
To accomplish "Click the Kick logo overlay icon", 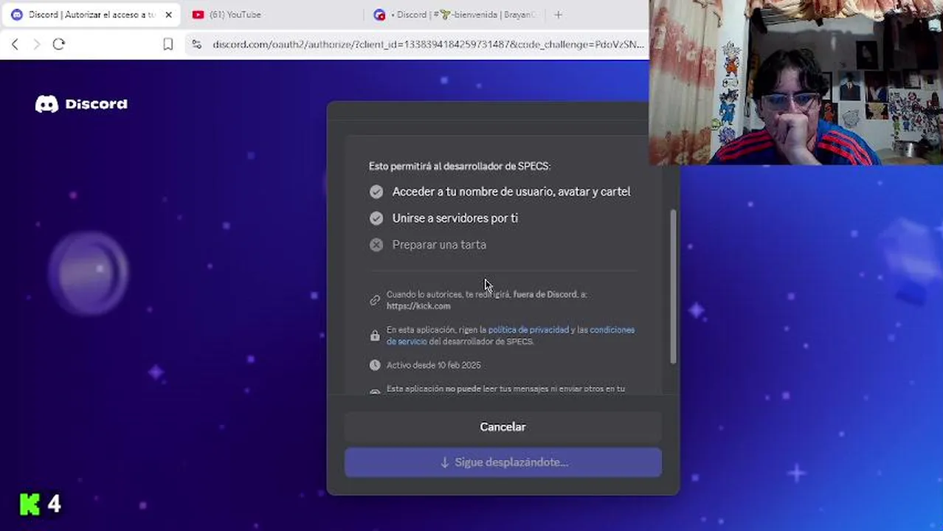I will pos(30,504).
